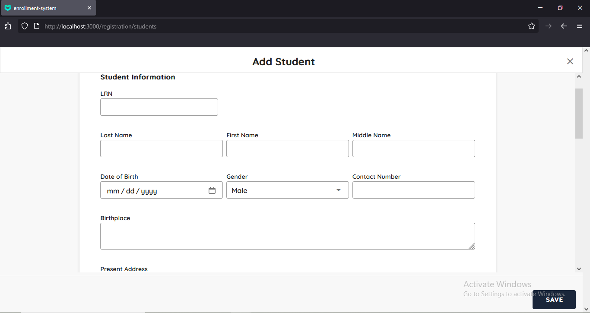Click the form scrollbar down arrow
Screen dimensions: 590x313
tap(579, 269)
